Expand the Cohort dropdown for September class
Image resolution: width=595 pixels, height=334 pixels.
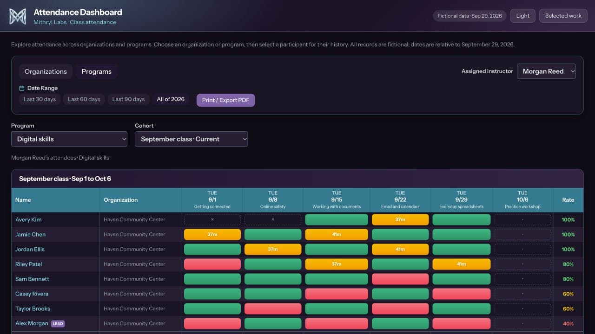tap(191, 139)
